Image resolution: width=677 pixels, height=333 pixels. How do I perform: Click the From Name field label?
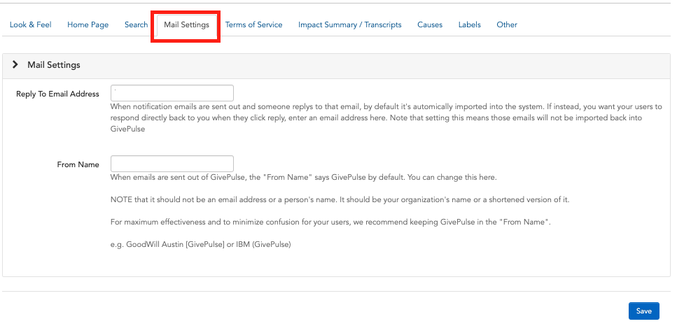[78, 164]
